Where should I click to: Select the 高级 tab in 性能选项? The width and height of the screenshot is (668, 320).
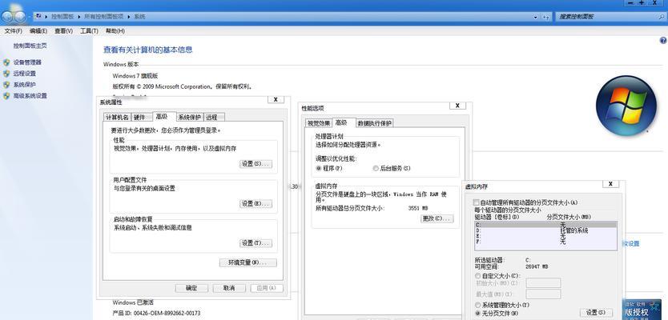coord(344,122)
